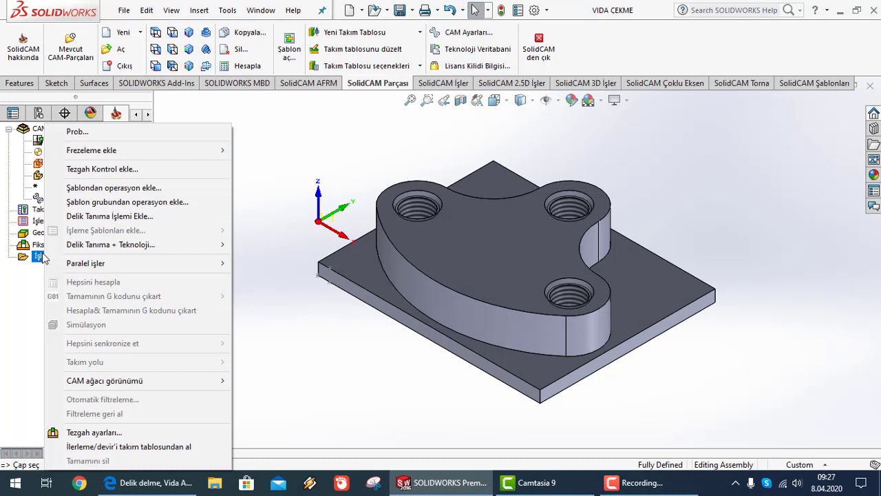Switch to SOLIDWORKS Add-Ins tab
This screenshot has width=881, height=496.
coord(156,83)
